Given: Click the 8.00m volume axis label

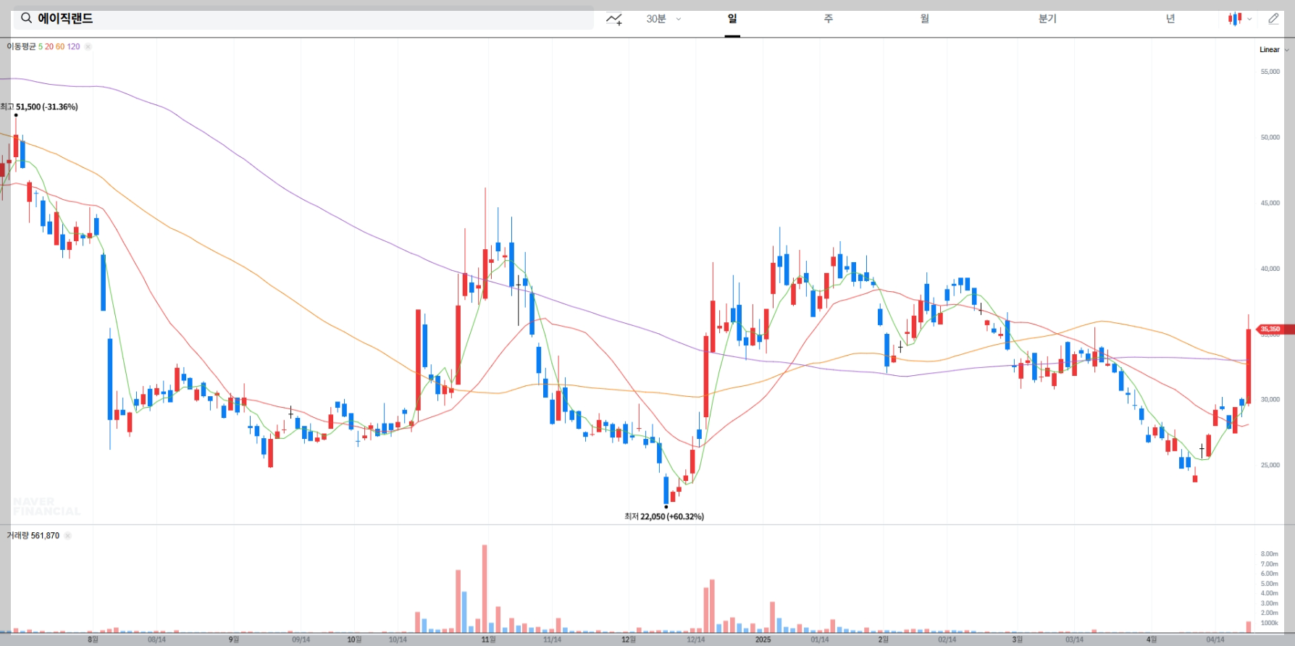Looking at the screenshot, I should [1269, 554].
